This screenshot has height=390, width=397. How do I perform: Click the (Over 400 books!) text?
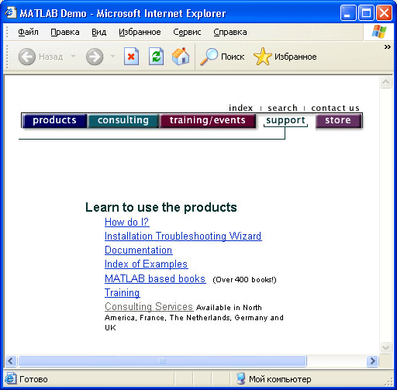[x=244, y=280]
